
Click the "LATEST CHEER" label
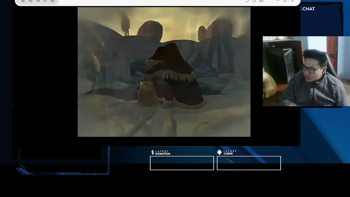pos(230,152)
